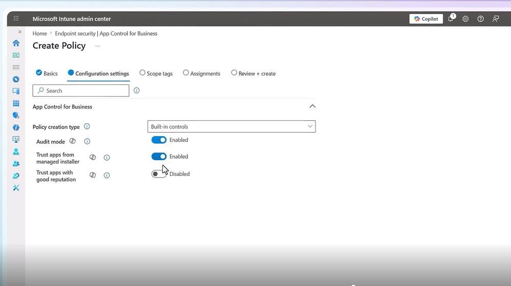The image size is (511, 286).
Task: Click Copilot icon for good reputation setting
Action: [93, 175]
